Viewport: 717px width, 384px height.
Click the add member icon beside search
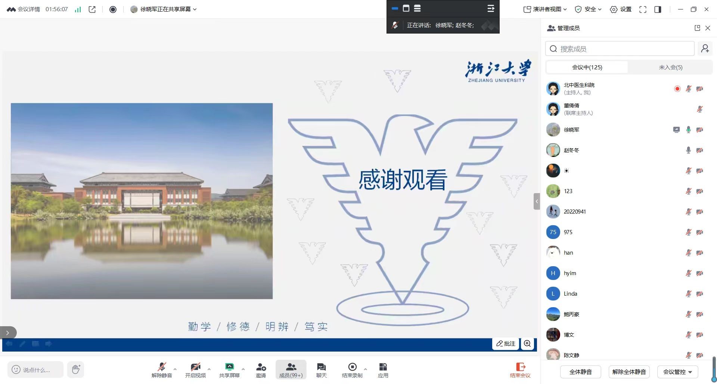pyautogui.click(x=705, y=49)
